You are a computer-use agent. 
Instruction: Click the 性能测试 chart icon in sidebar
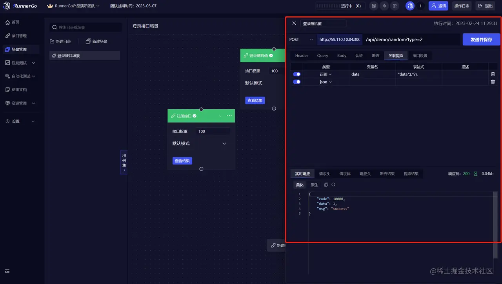coord(7,63)
